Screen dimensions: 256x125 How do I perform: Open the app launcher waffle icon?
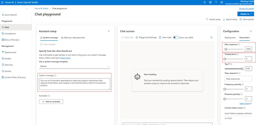(x=2, y=2)
